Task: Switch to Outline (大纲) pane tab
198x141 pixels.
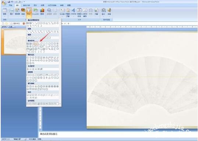Action: tap(11, 27)
